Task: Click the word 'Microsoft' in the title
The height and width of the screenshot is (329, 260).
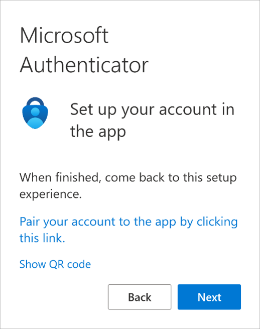Action: pos(64,35)
